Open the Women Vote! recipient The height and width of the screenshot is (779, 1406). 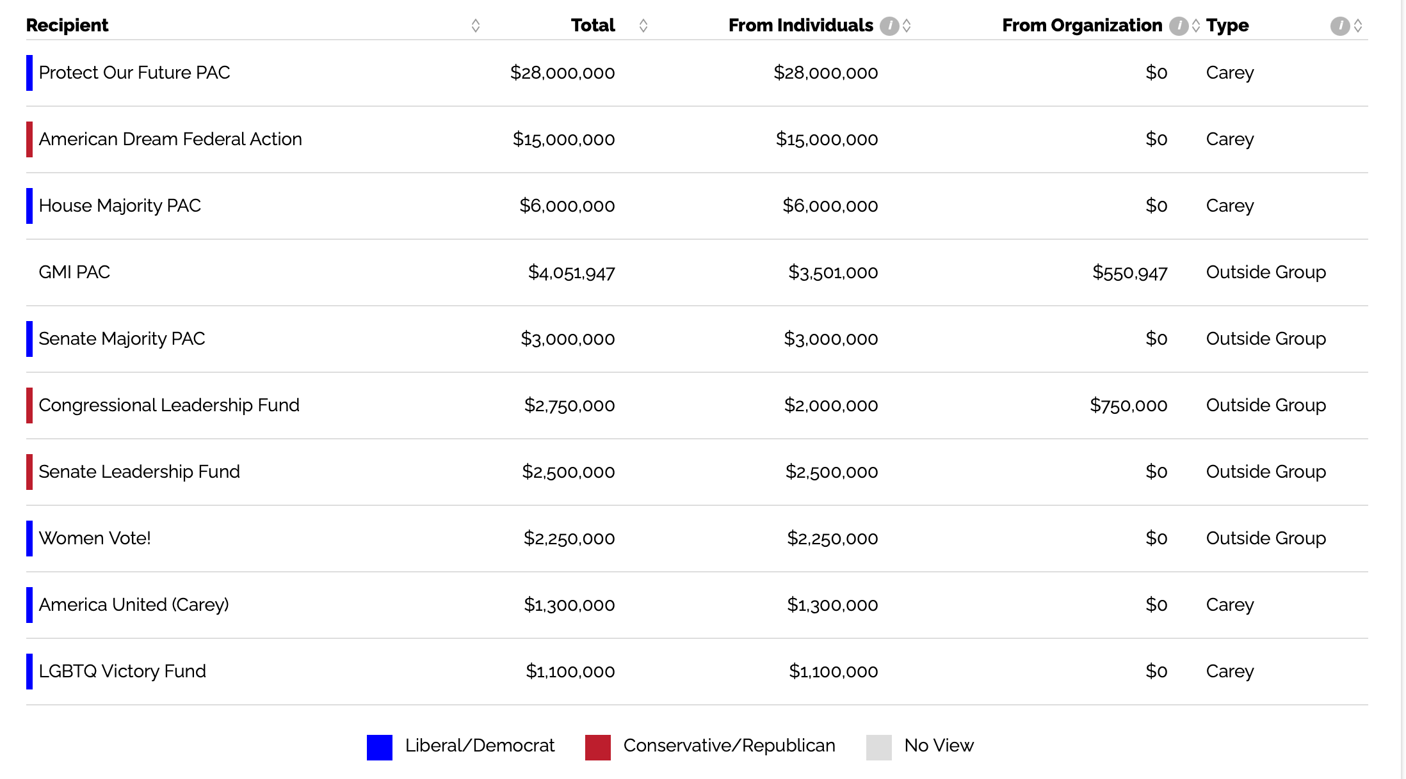click(95, 539)
